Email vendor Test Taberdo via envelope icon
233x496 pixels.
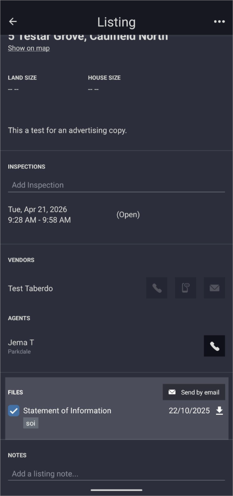pyautogui.click(x=214, y=288)
